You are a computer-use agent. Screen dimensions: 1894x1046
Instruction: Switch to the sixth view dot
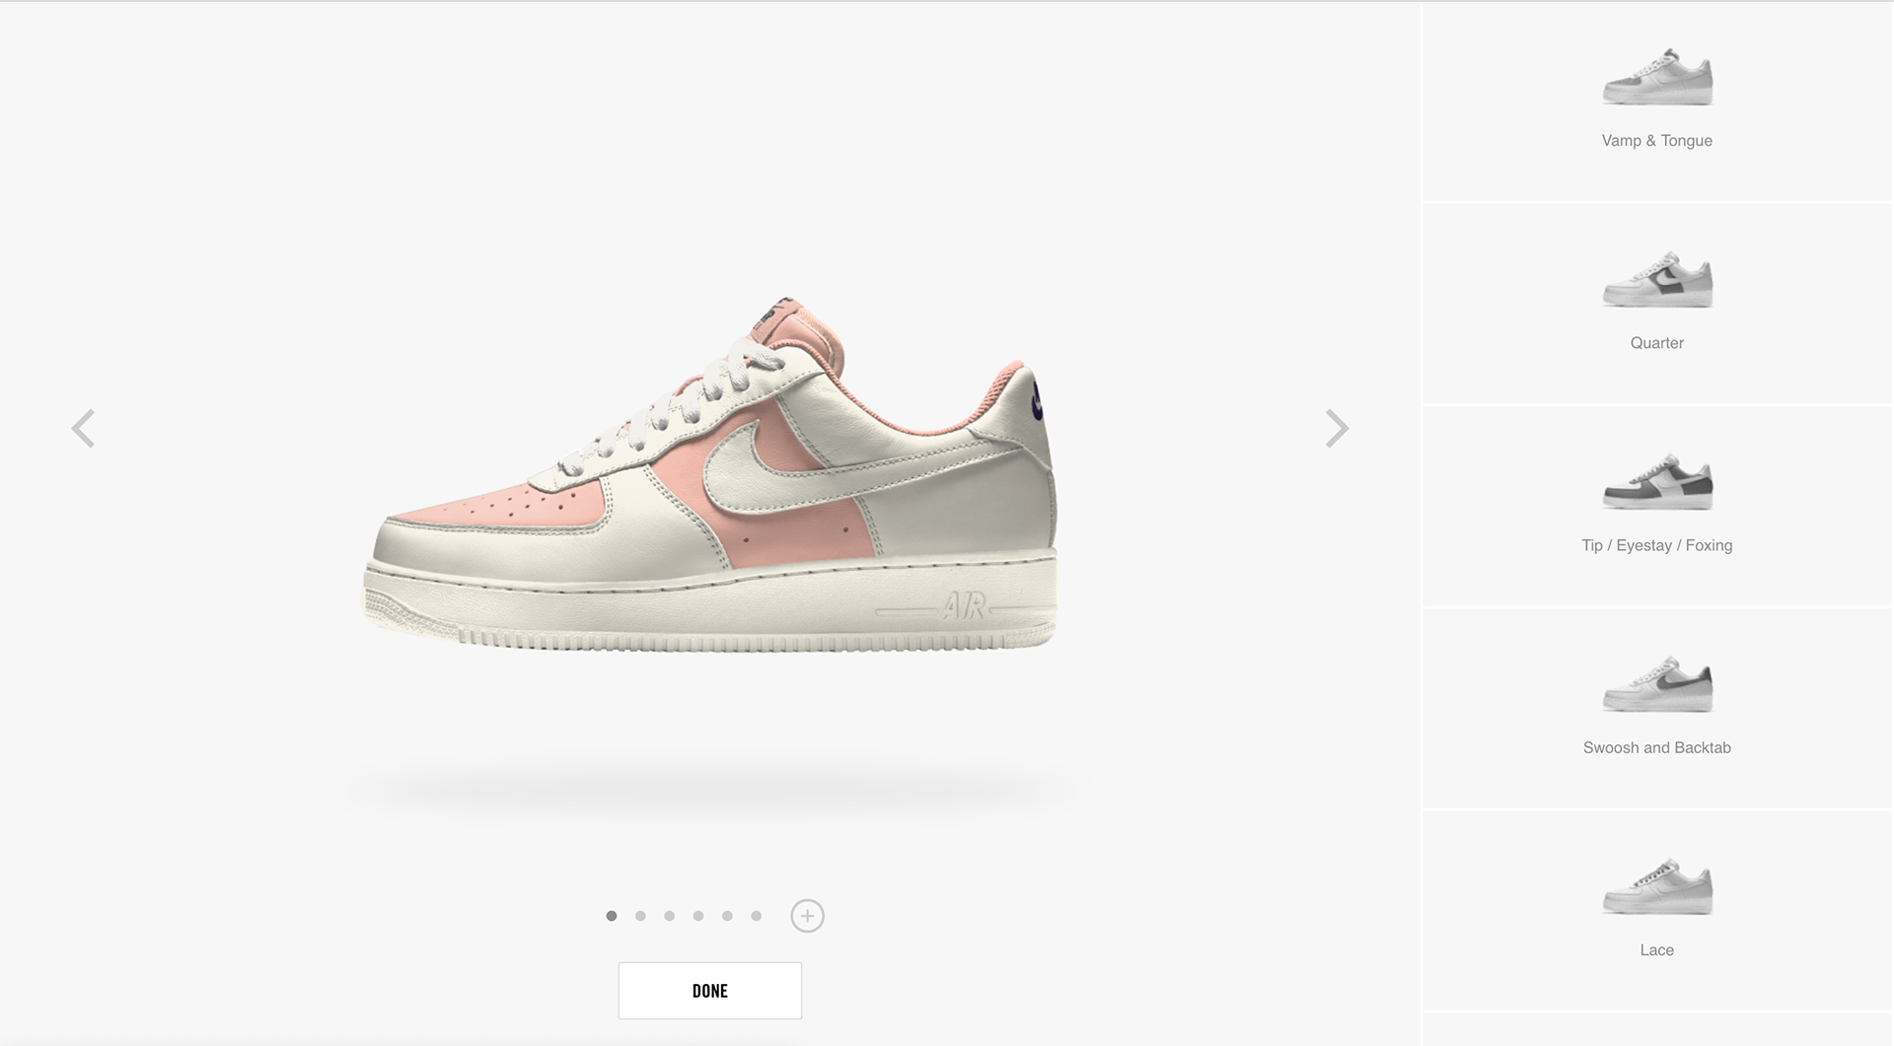756,916
